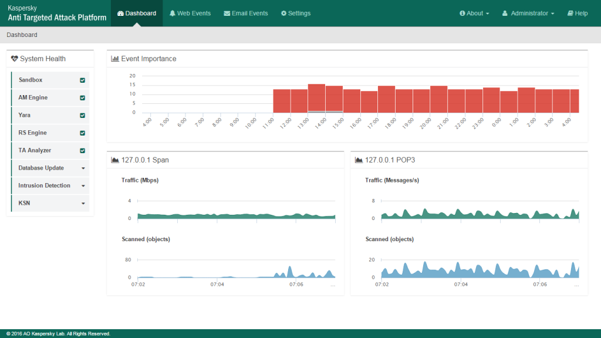Expand the KSN section arrow
601x338 pixels.
[x=83, y=204]
